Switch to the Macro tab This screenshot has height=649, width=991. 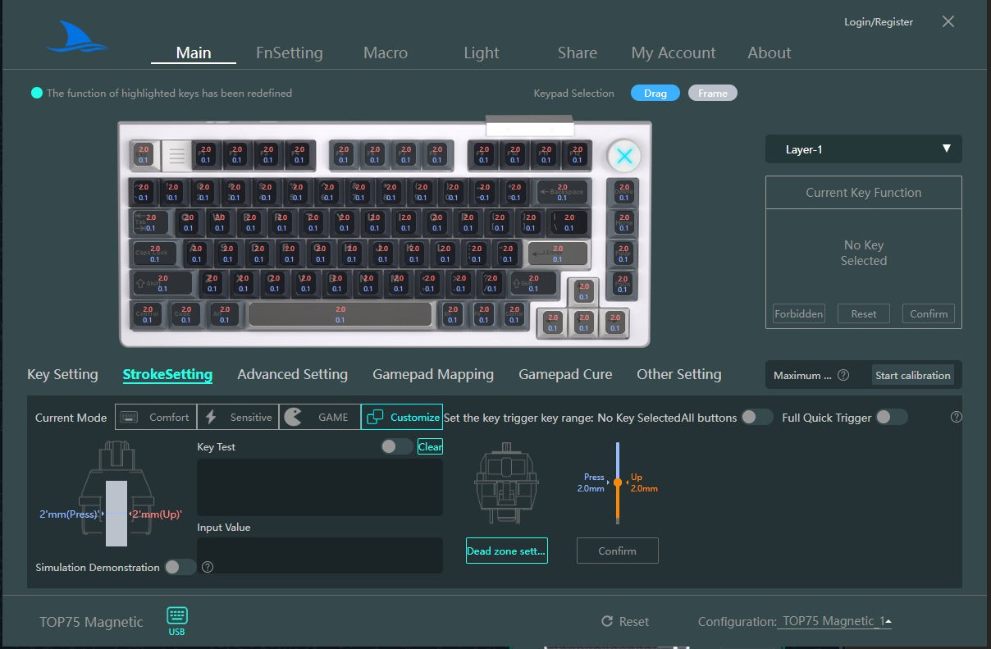pyautogui.click(x=386, y=53)
